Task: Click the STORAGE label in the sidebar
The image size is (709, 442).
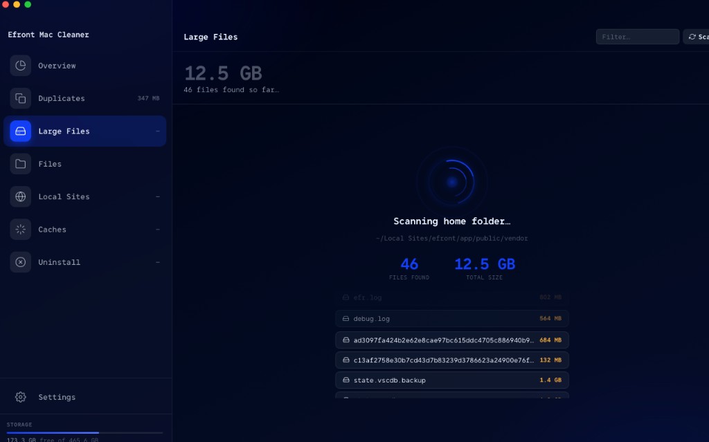Action: click(x=19, y=425)
